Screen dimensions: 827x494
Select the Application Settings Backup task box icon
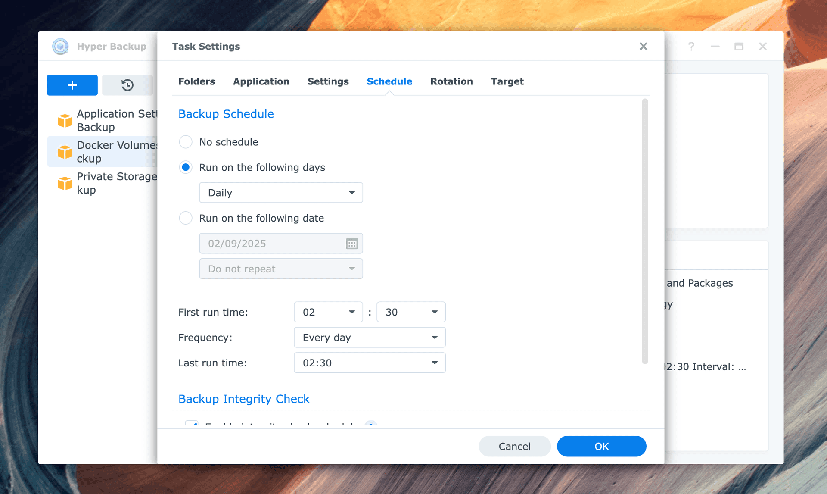65,121
